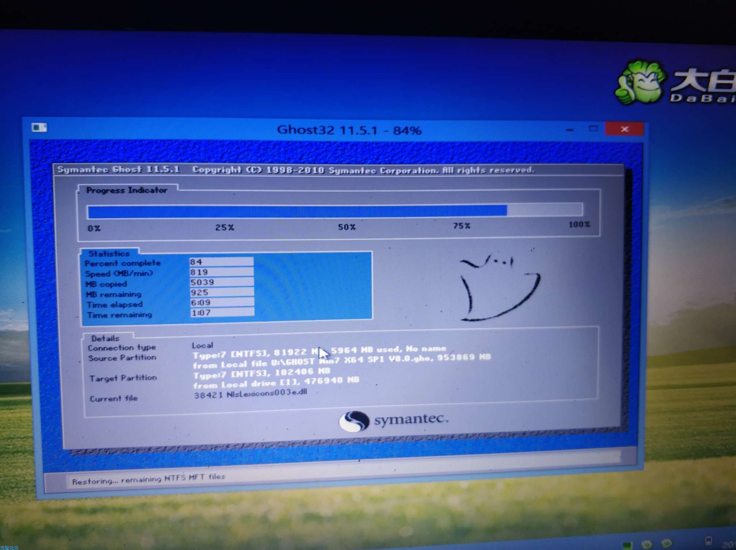Click the 25% progress scale mark
736x550 pixels.
point(225,227)
